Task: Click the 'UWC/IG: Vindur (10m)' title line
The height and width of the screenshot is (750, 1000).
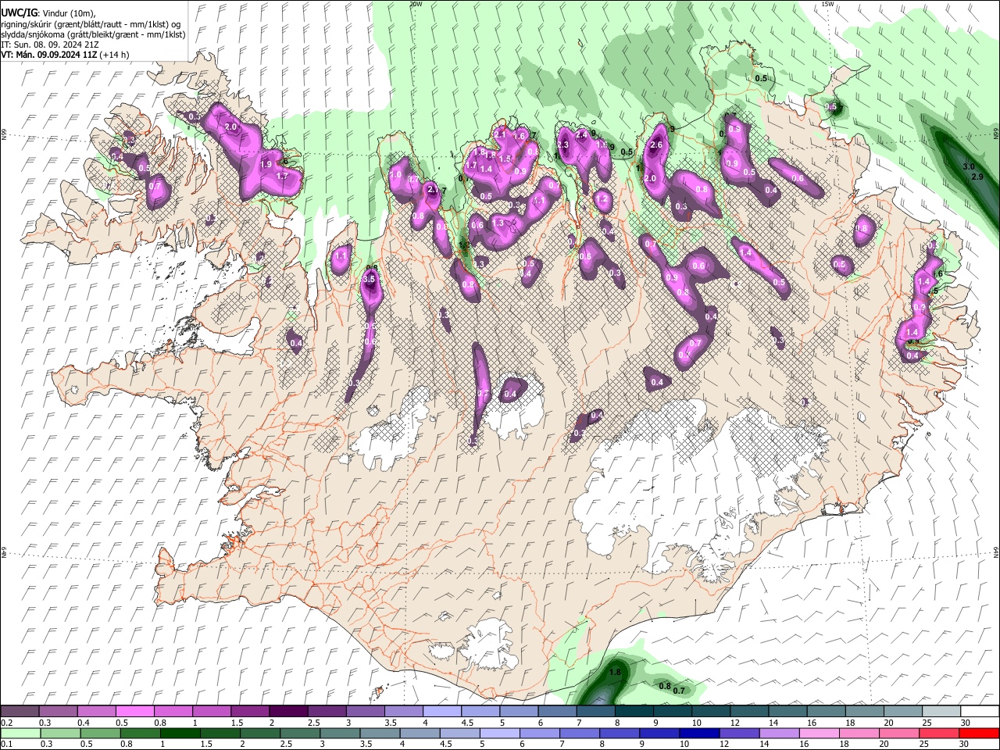Action: point(49,13)
